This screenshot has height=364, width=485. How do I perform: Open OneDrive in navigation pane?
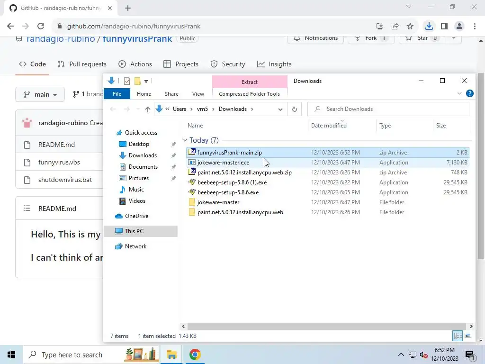[x=136, y=216]
